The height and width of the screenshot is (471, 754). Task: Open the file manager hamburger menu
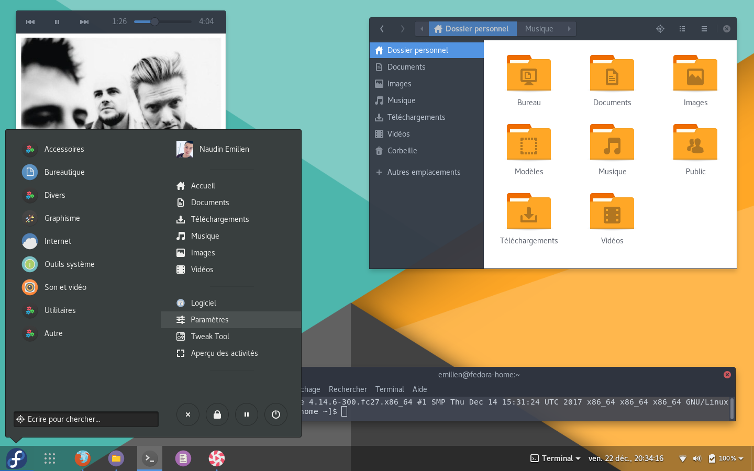point(704,29)
